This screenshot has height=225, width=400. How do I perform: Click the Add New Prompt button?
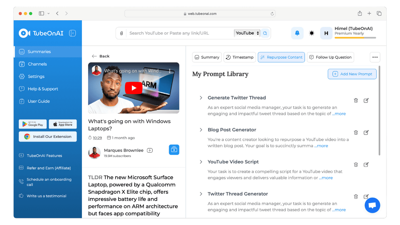(x=352, y=74)
